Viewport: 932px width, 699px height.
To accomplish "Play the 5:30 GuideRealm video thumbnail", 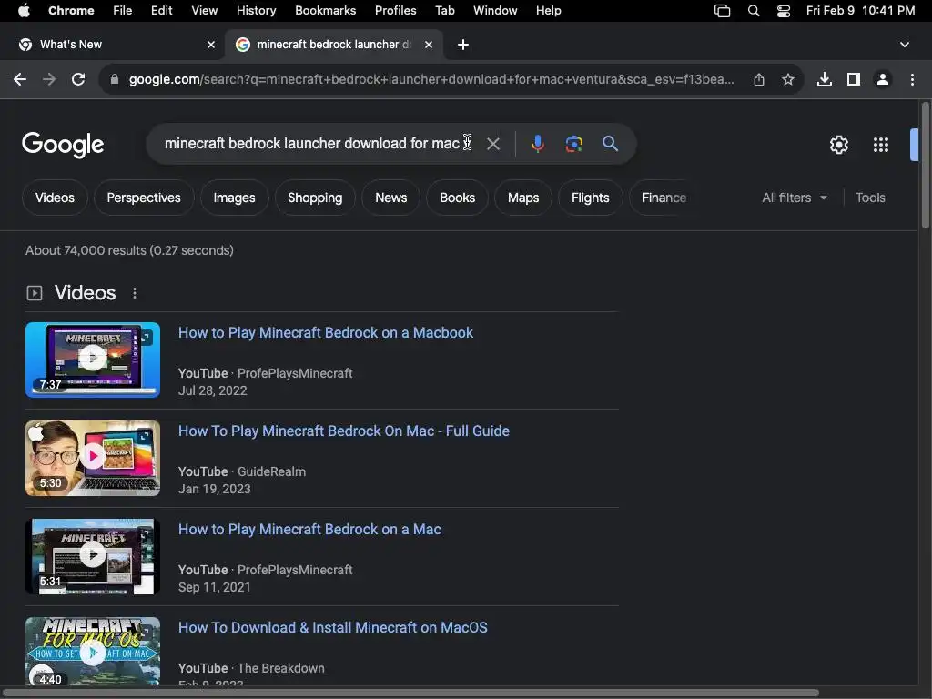I will [x=93, y=459].
